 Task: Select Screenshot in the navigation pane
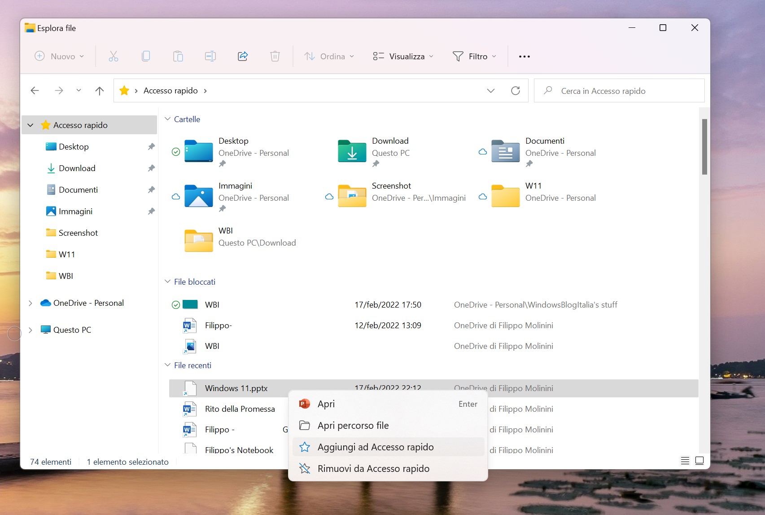(78, 233)
